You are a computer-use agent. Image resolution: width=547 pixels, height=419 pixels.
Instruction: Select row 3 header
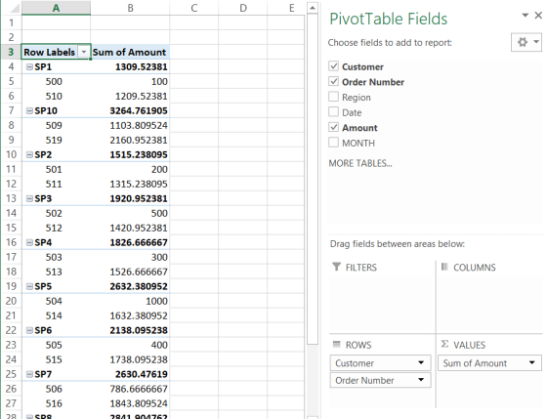(11, 52)
